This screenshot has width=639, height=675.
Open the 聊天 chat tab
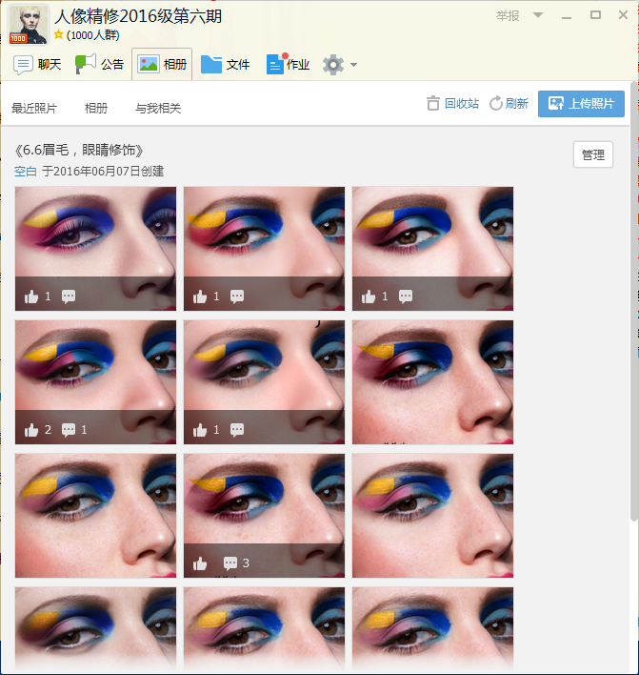(37, 65)
